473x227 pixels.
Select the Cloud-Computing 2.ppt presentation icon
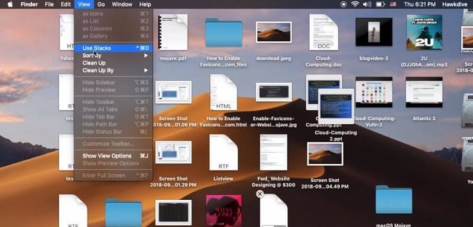[x=336, y=107]
